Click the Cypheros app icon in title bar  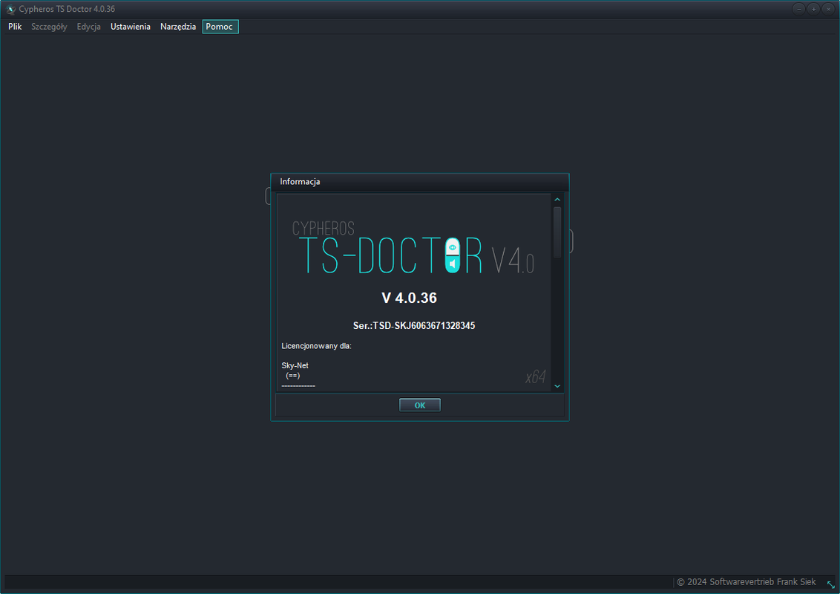[x=10, y=9]
